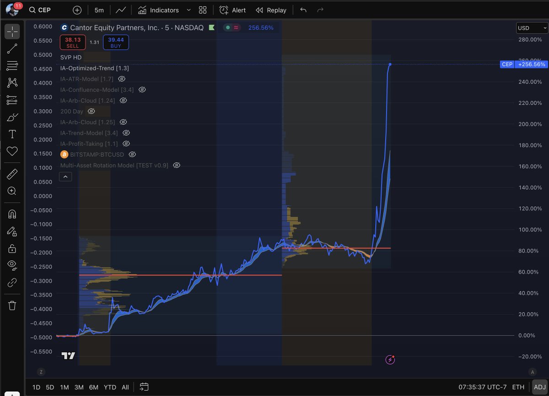This screenshot has width=549, height=396.
Task: Toggle the A auto scale button
Action: (532, 372)
